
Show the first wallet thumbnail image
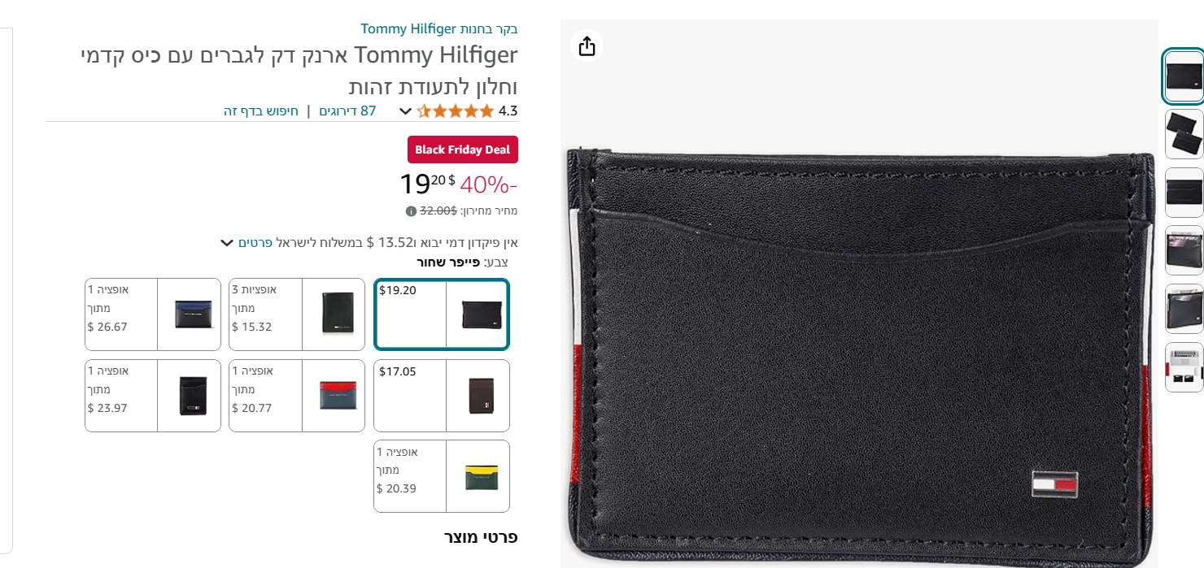1184,76
